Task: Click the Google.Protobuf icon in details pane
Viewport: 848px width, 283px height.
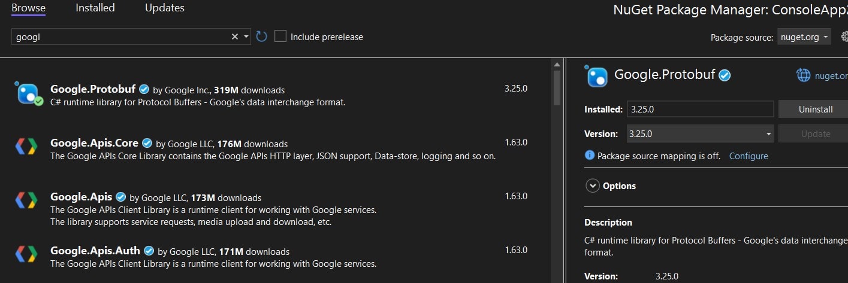Action: [x=596, y=75]
